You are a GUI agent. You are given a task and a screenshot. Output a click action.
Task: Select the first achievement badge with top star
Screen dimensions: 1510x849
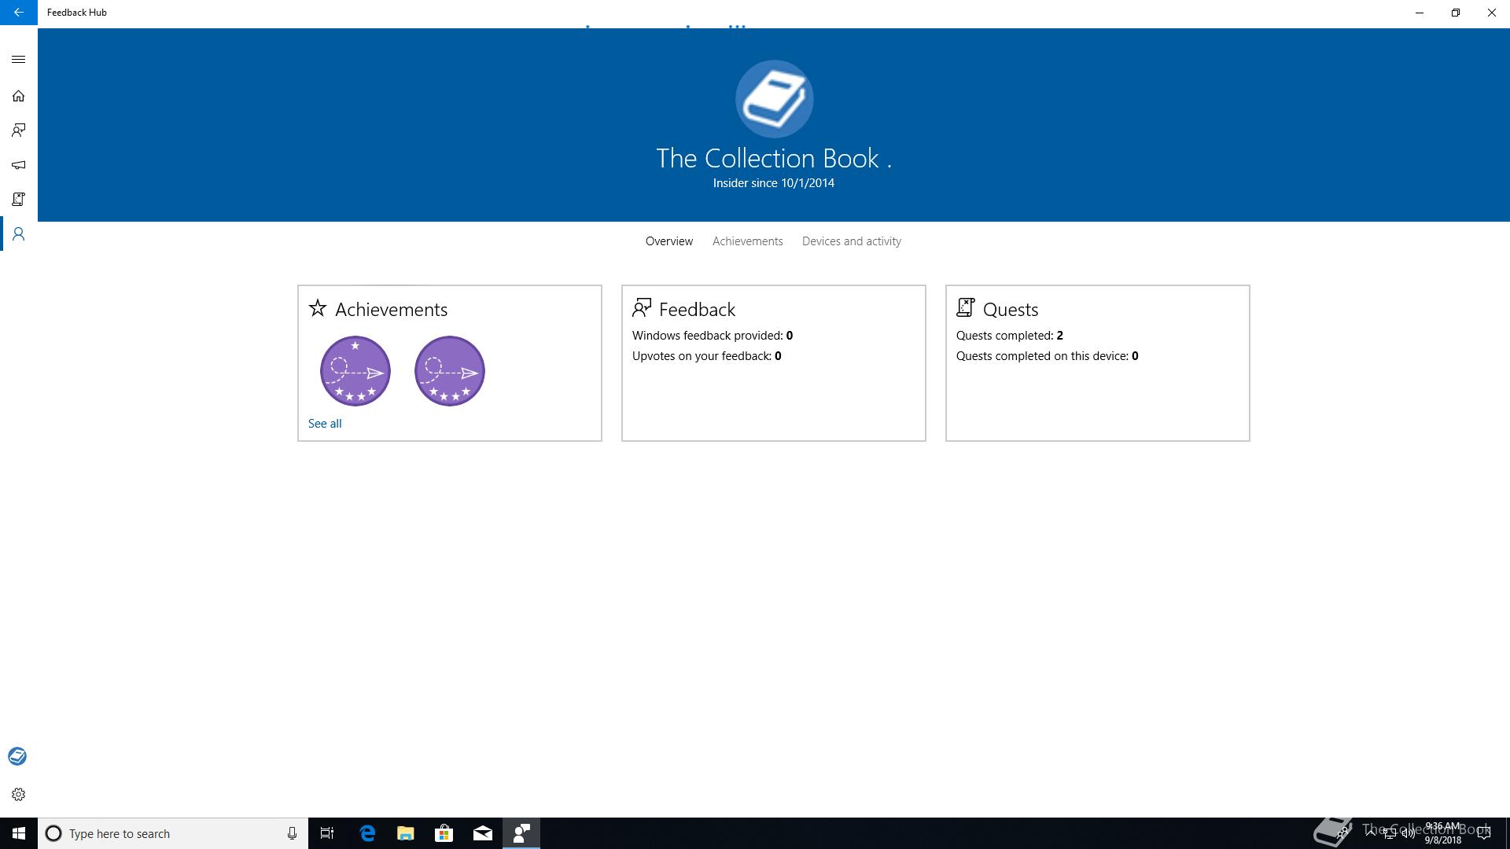[x=355, y=371]
